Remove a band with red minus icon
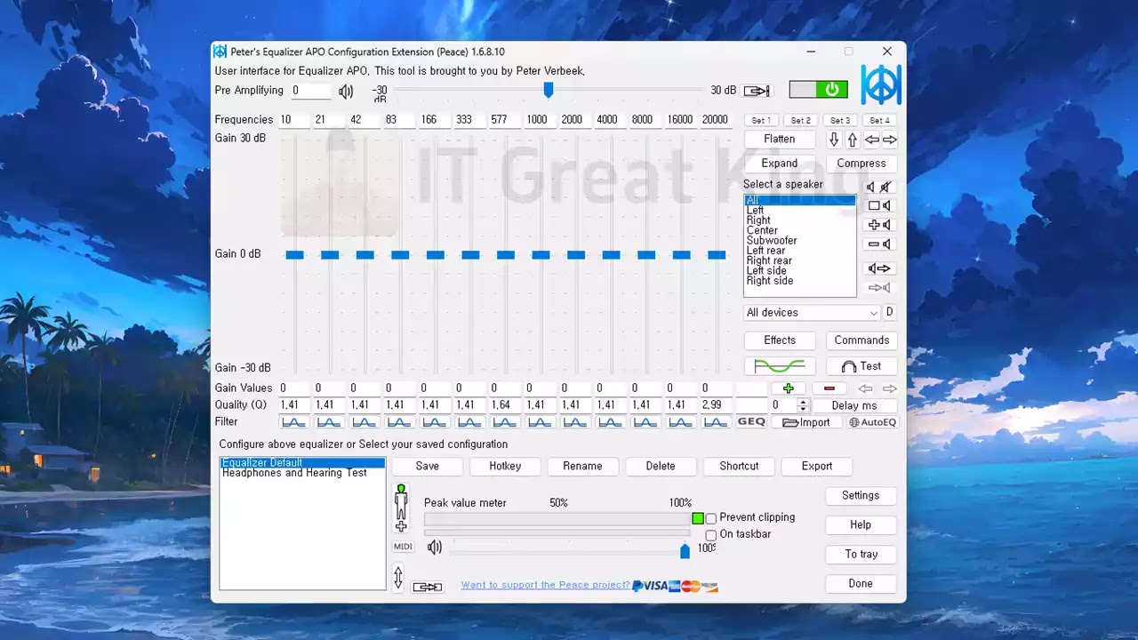1138x640 pixels. [829, 388]
